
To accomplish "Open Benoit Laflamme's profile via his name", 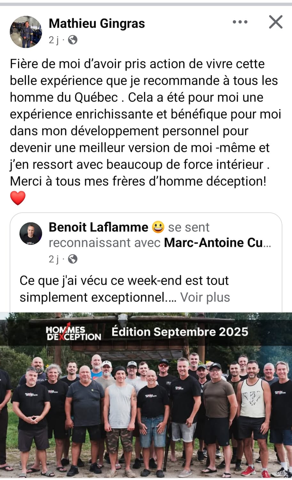I will coord(99,227).
